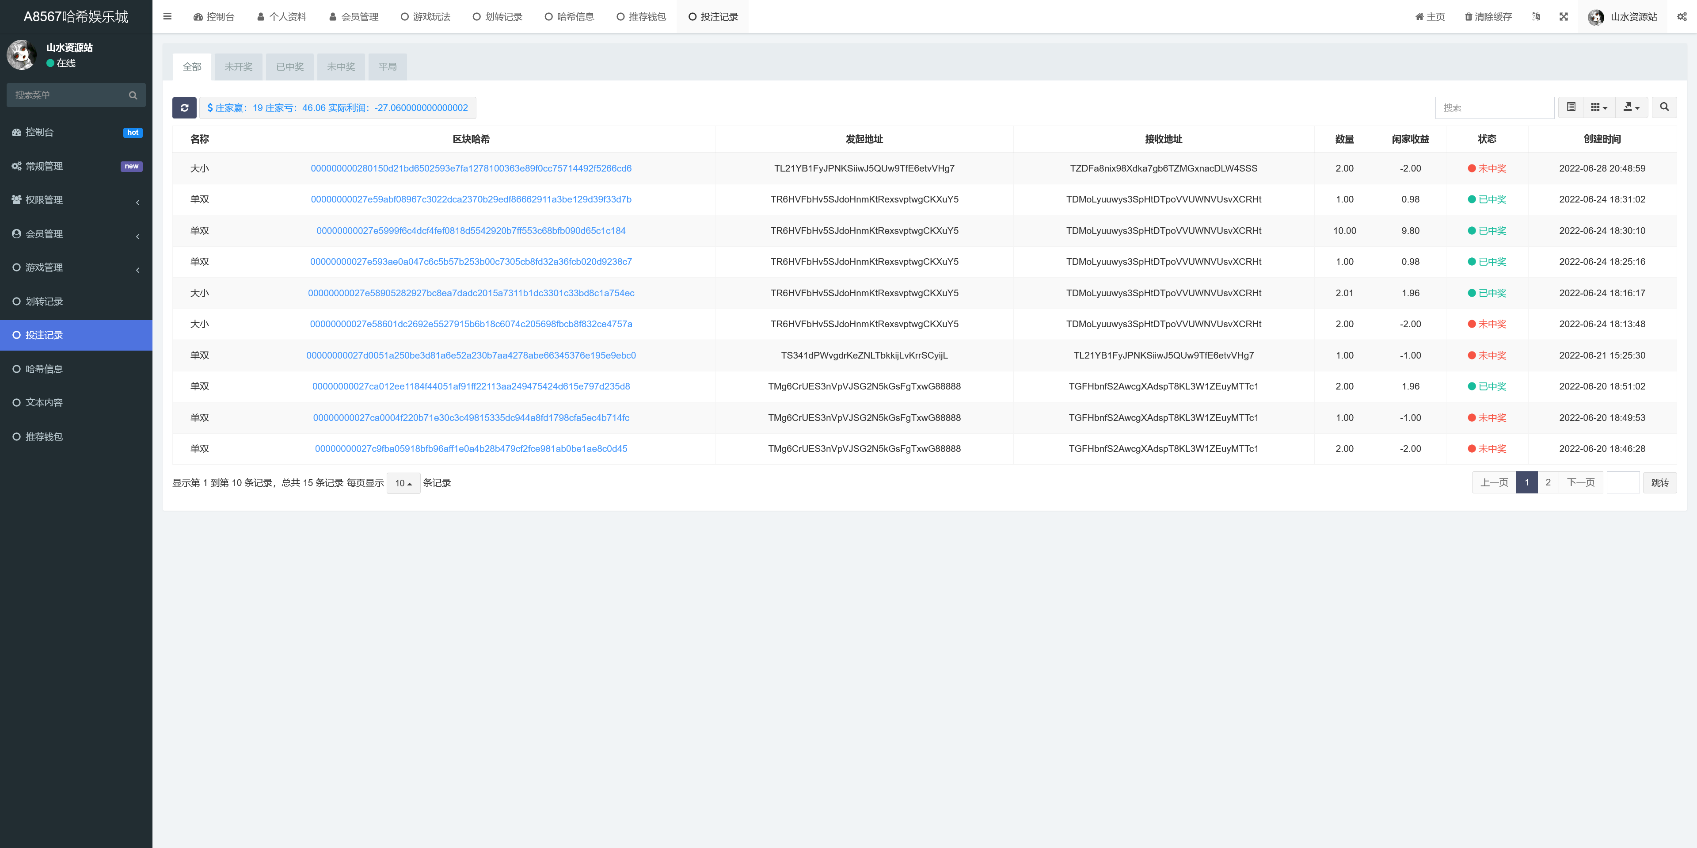The height and width of the screenshot is (848, 1697).
Task: Click the settings gears icon at top right
Action: tap(1682, 16)
